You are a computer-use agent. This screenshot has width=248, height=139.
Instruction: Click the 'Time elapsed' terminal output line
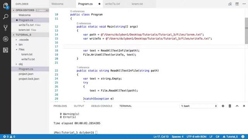click(77, 123)
